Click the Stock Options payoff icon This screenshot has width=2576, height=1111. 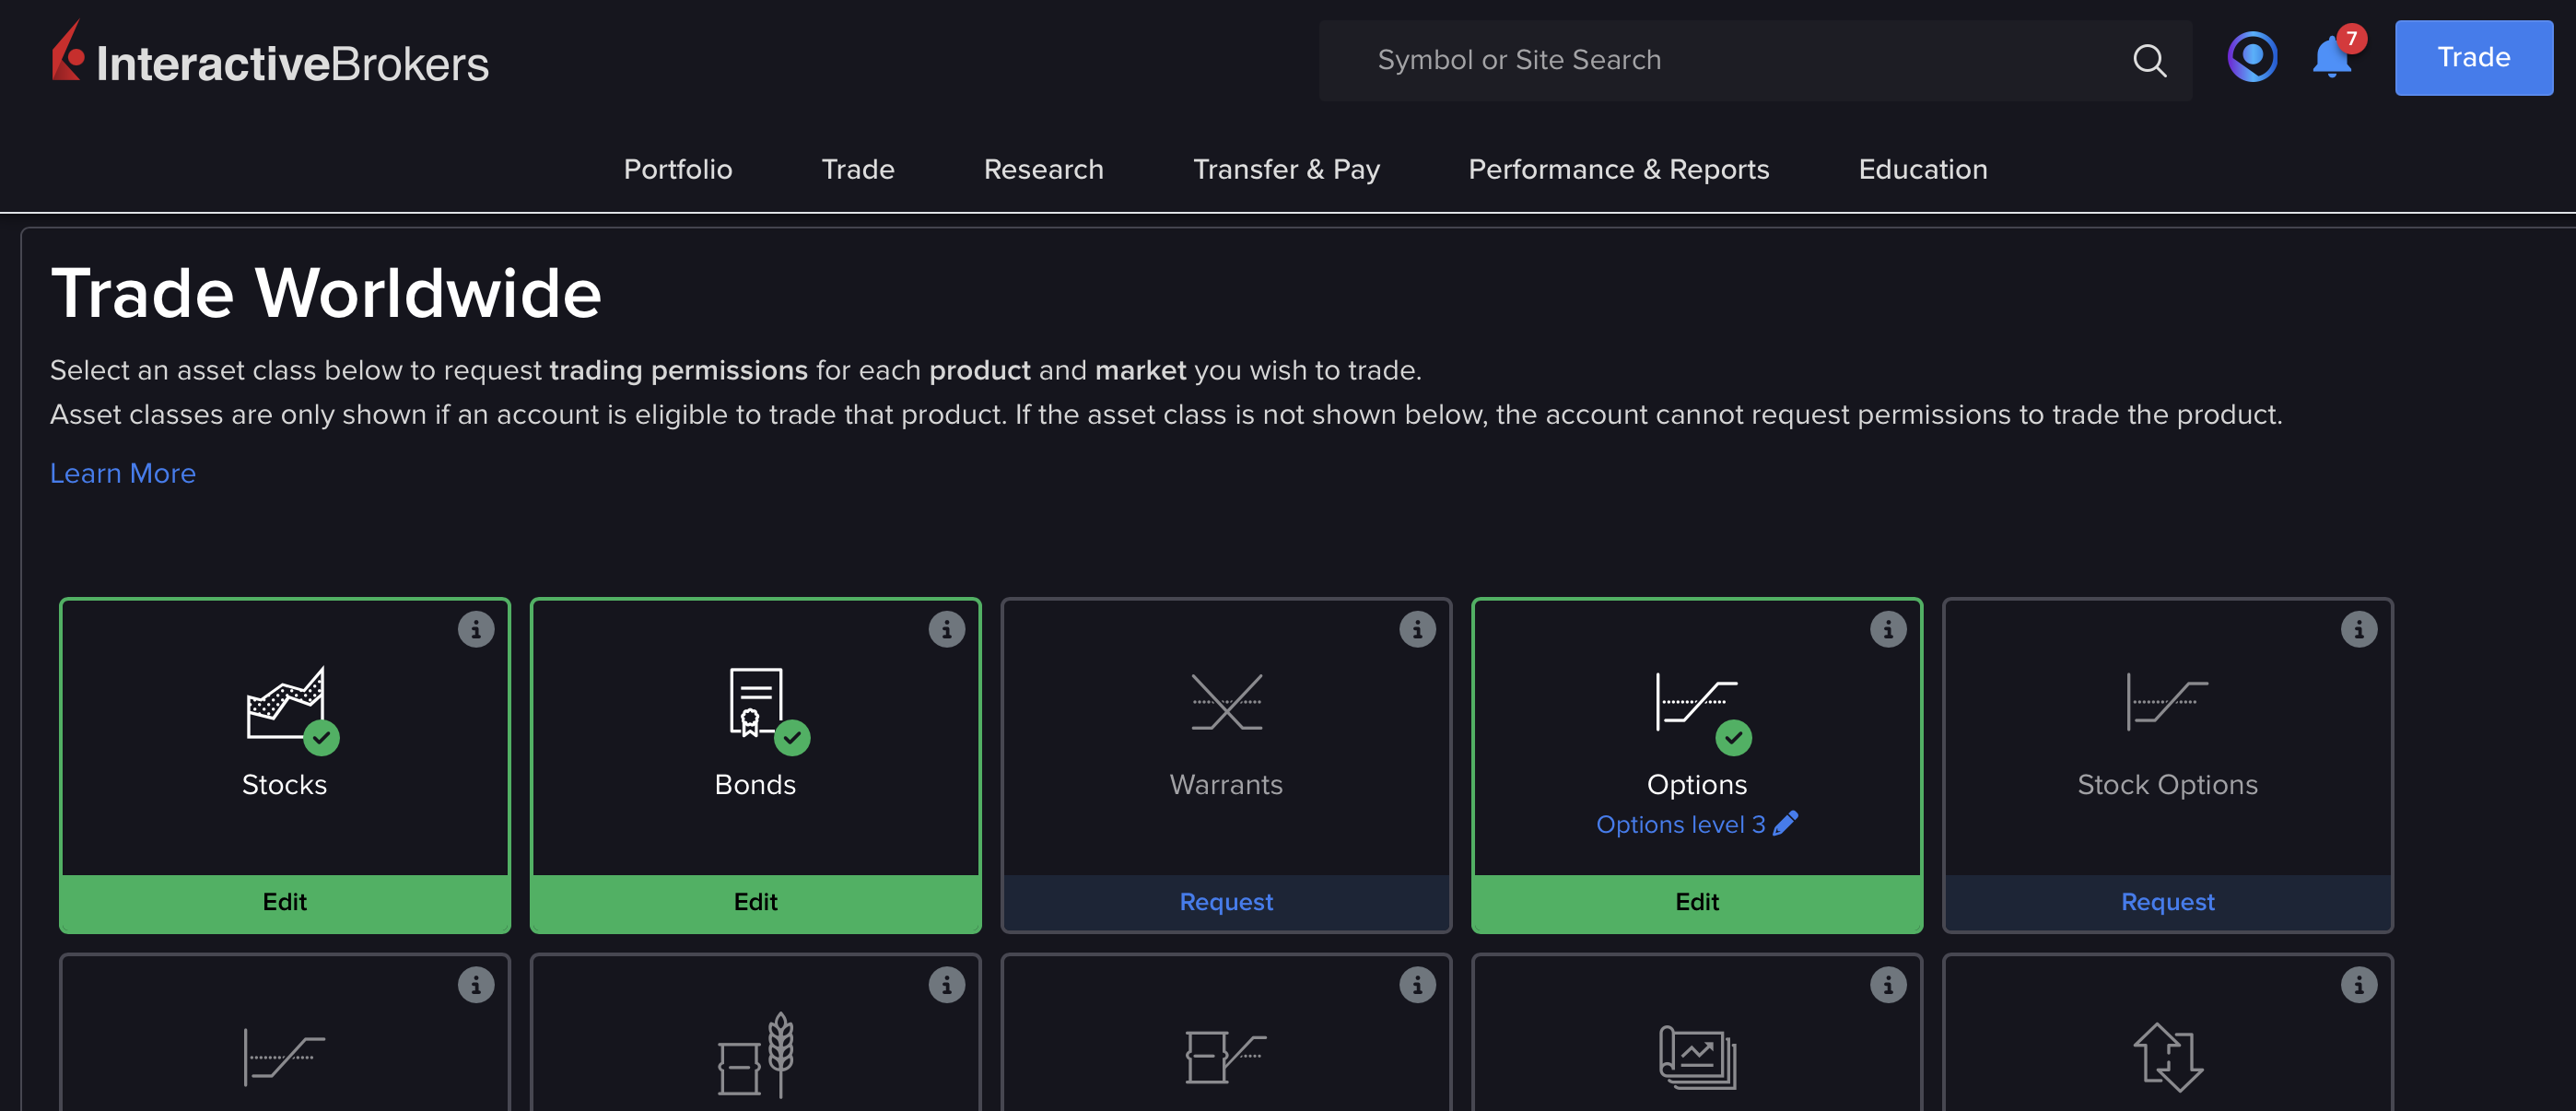coord(2167,702)
